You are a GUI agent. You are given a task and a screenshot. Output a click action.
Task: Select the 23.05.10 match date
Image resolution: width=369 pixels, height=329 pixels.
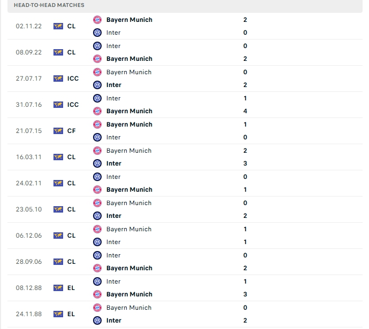(29, 209)
